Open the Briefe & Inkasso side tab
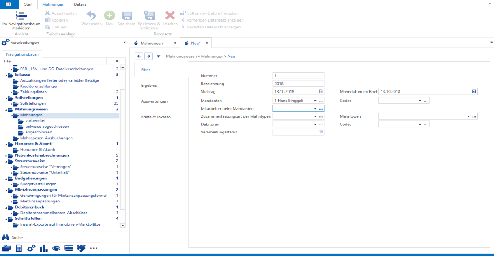This screenshot has height=256, width=494. pyautogui.click(x=156, y=117)
